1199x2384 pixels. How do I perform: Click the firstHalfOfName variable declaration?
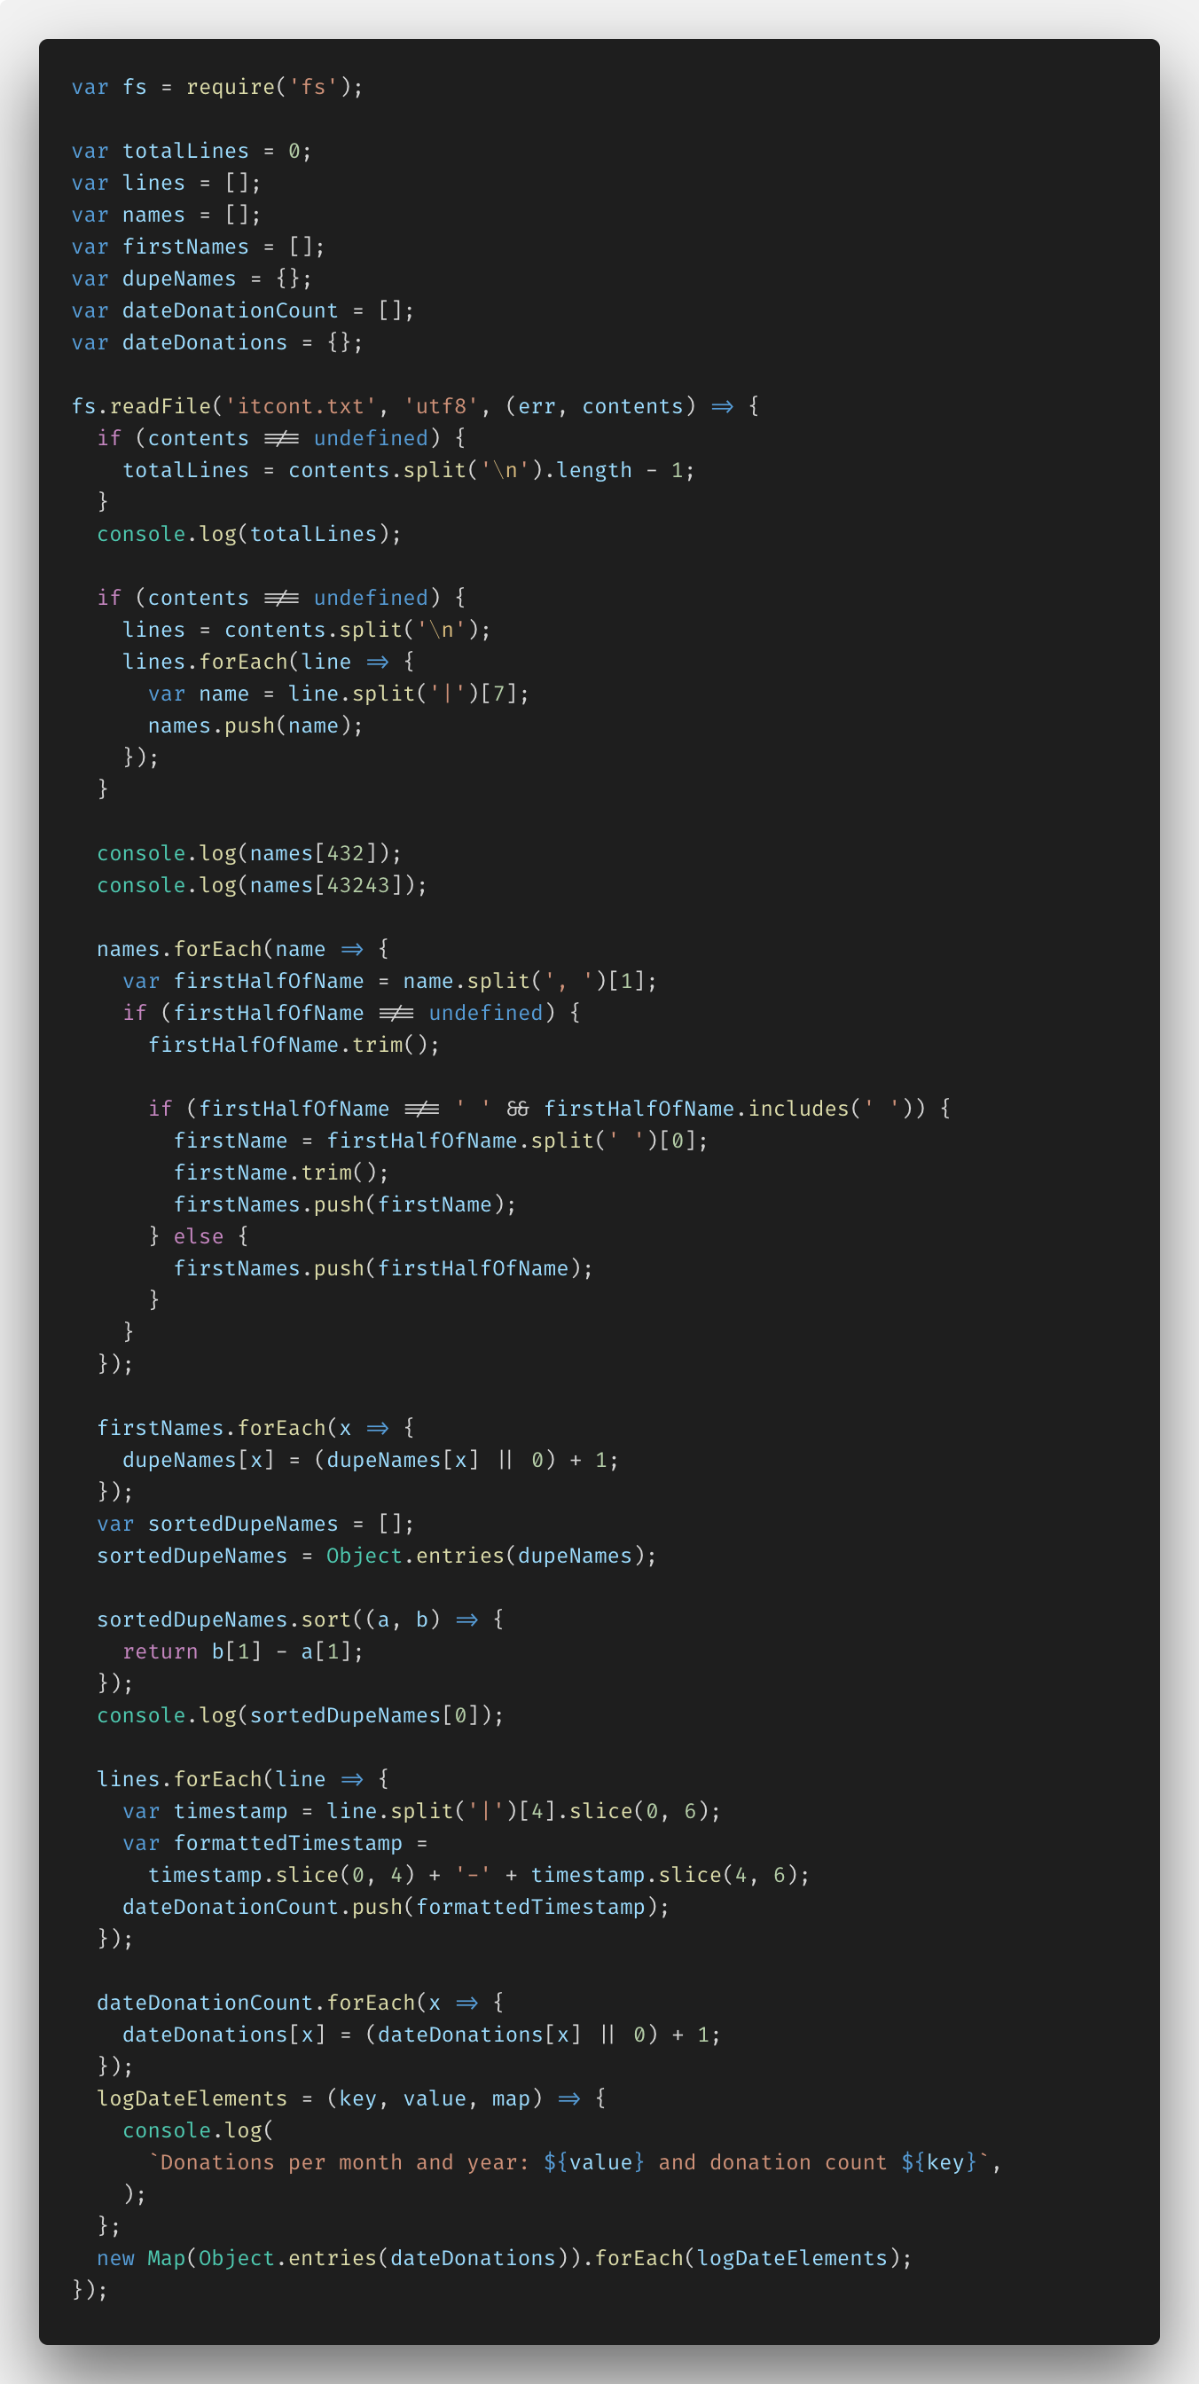point(389,981)
